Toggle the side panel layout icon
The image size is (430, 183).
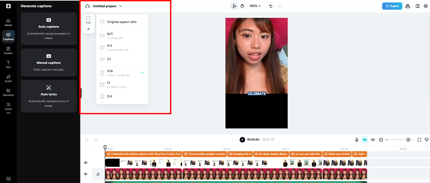point(417,6)
